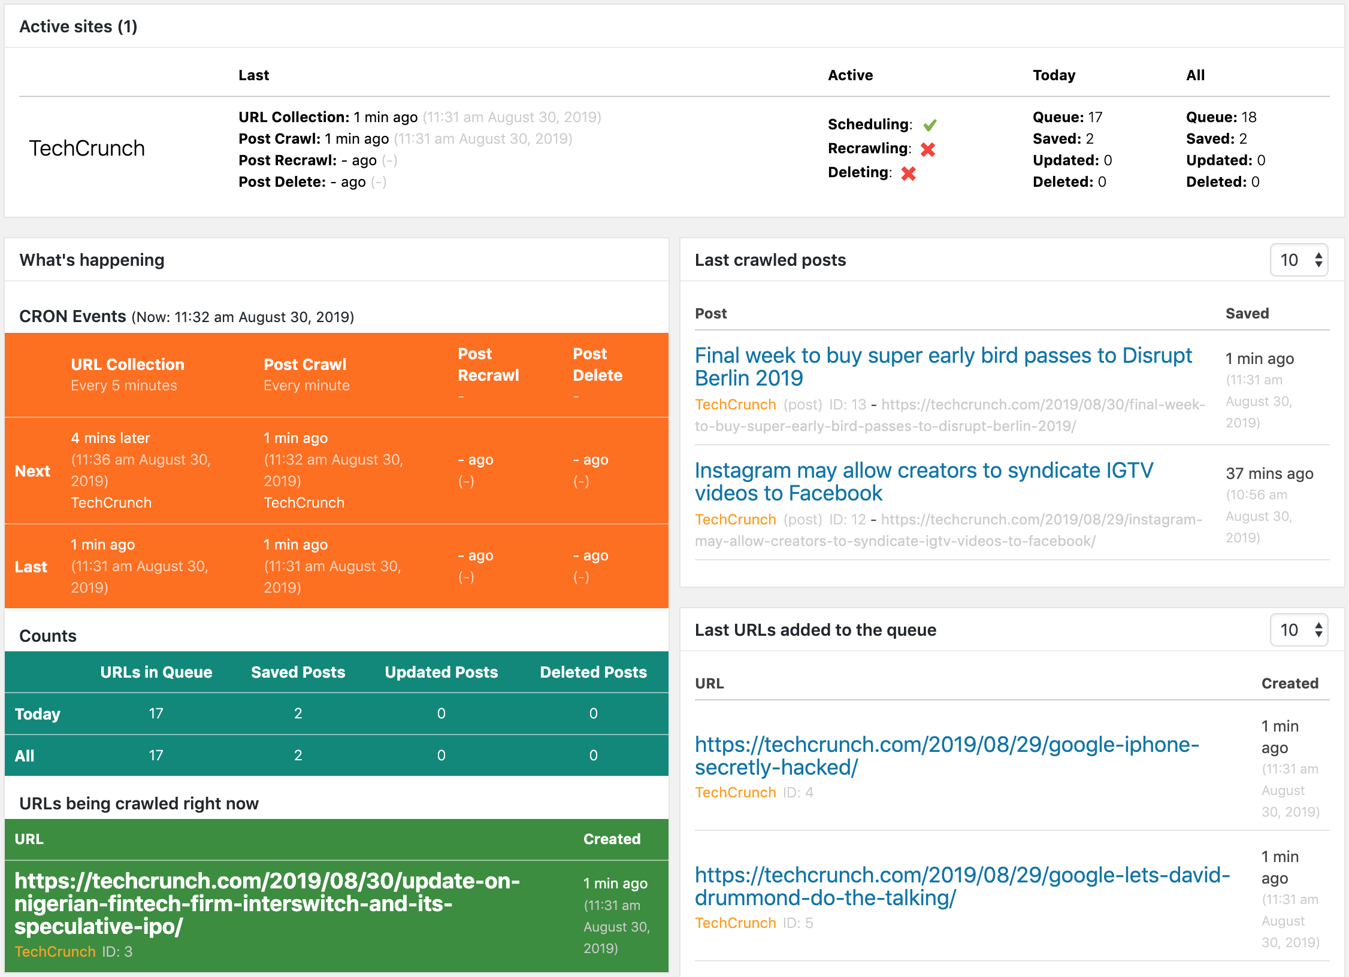The height and width of the screenshot is (977, 1349).
Task: Open the google-iphone-secretly-hacked URL link
Action: point(947,755)
